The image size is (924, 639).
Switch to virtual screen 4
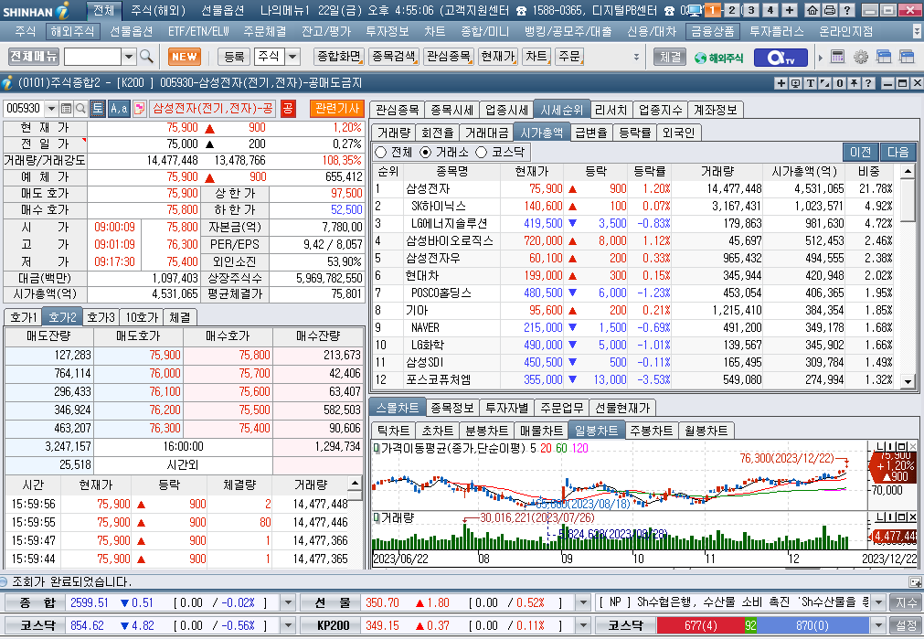(x=770, y=10)
